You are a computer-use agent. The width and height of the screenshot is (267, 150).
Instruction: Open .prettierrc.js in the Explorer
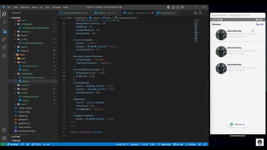(x=24, y=123)
